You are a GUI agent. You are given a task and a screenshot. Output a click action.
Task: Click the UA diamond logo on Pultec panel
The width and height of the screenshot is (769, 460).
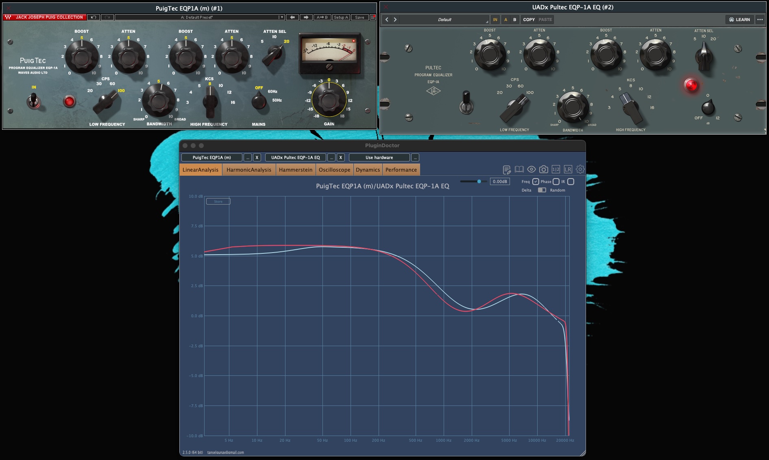tap(433, 91)
